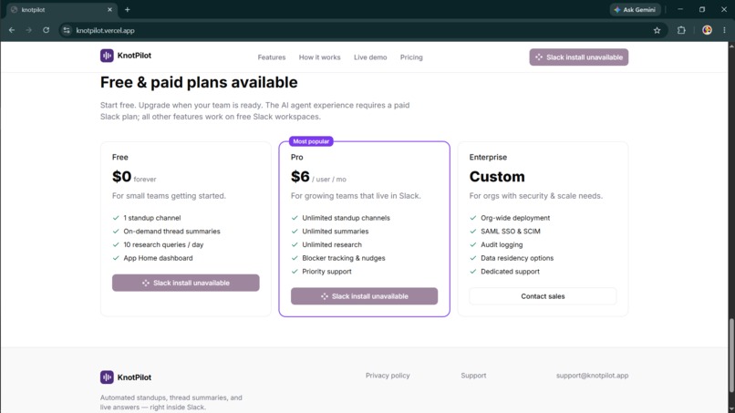Viewport: 735px width, 413px height.
Task: Click Free & paid plans available heading
Action: [x=199, y=82]
